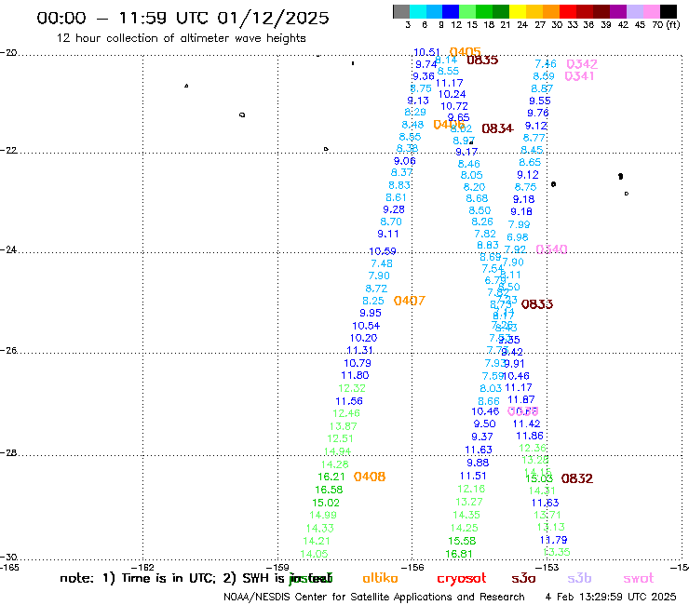Select the pink time label 0341
This screenshot has height=605, width=689.
coord(579,76)
